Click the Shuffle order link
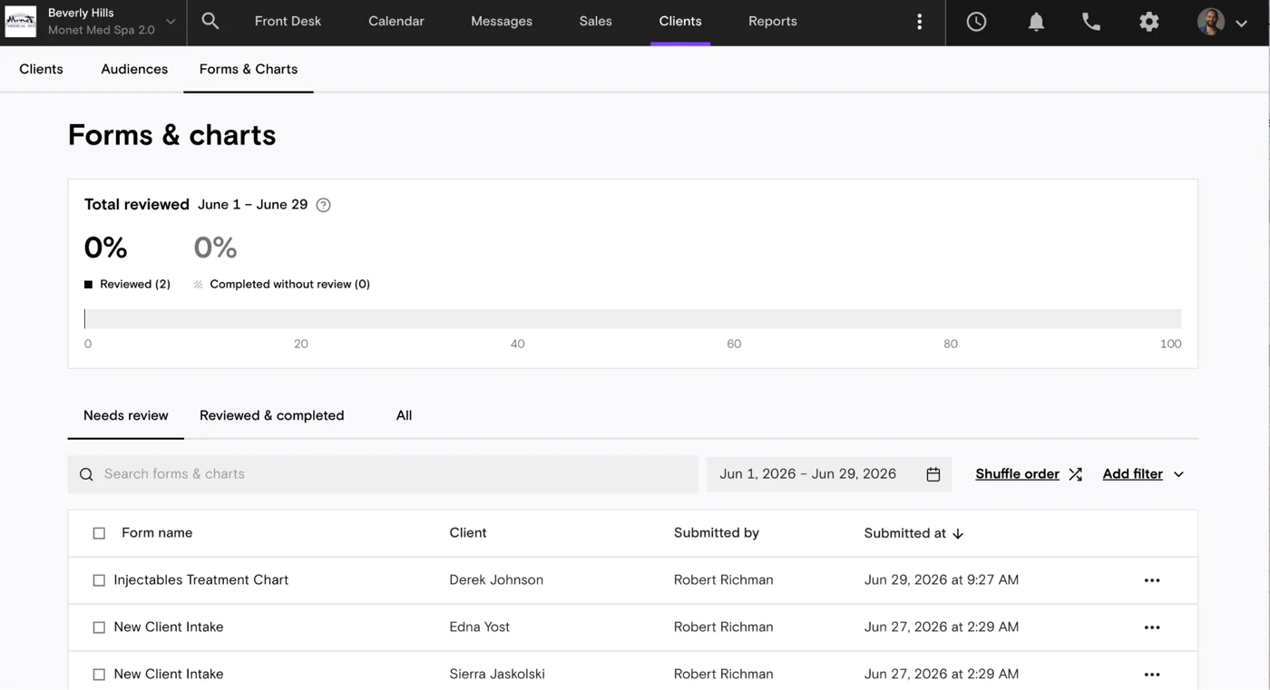 [x=1018, y=474]
